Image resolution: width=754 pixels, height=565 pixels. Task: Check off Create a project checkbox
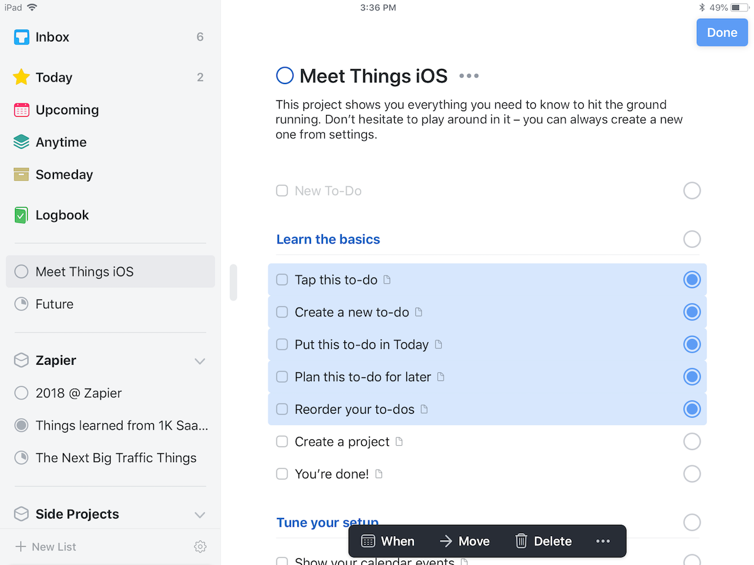click(282, 441)
